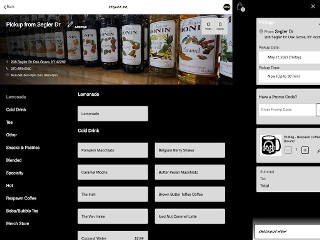Open the ATM account avatar
This screenshot has height=240, width=320.
227,7
